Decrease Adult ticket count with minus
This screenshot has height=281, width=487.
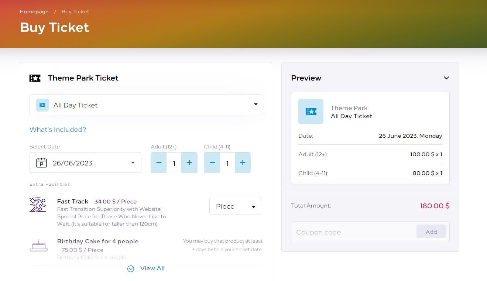159,163
